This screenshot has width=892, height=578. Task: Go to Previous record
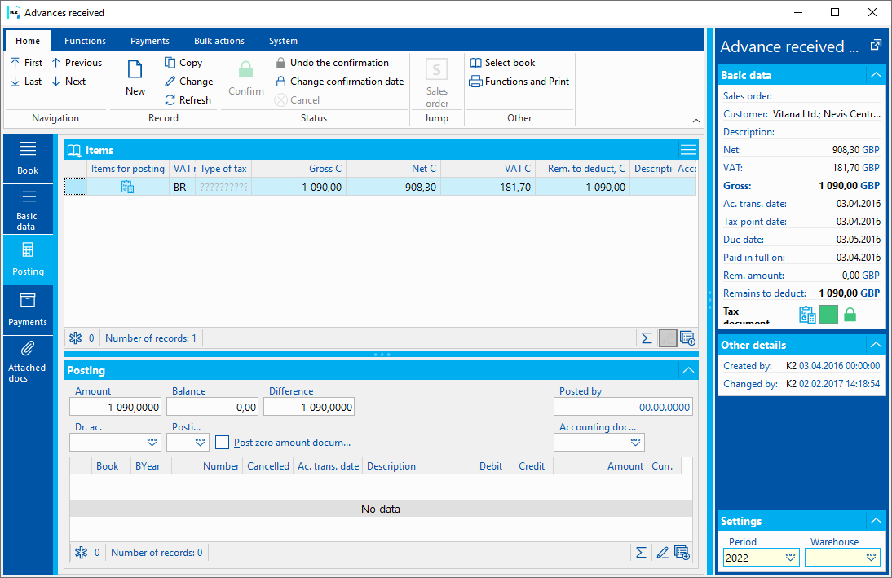click(77, 63)
